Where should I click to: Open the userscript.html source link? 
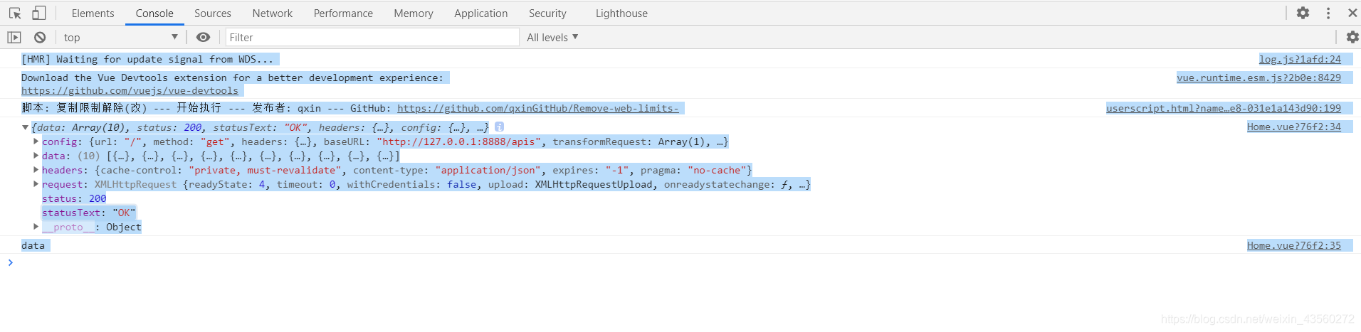tap(1224, 108)
